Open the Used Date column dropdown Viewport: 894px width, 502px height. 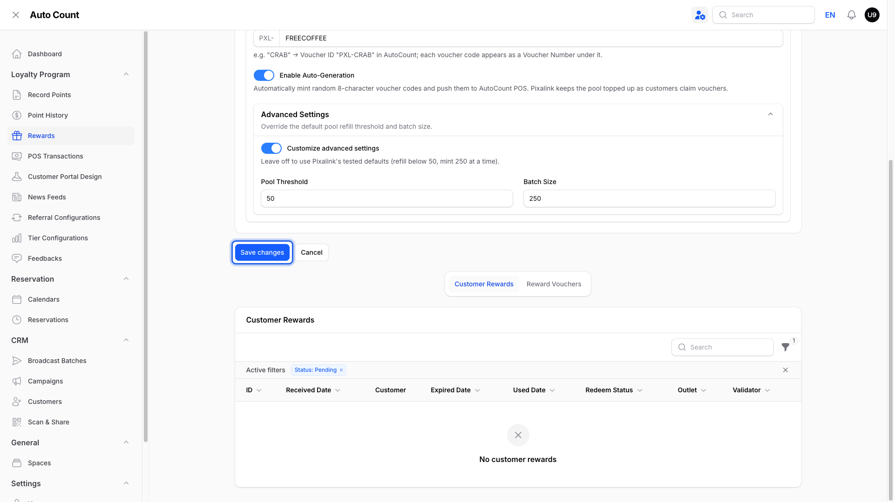pyautogui.click(x=552, y=390)
